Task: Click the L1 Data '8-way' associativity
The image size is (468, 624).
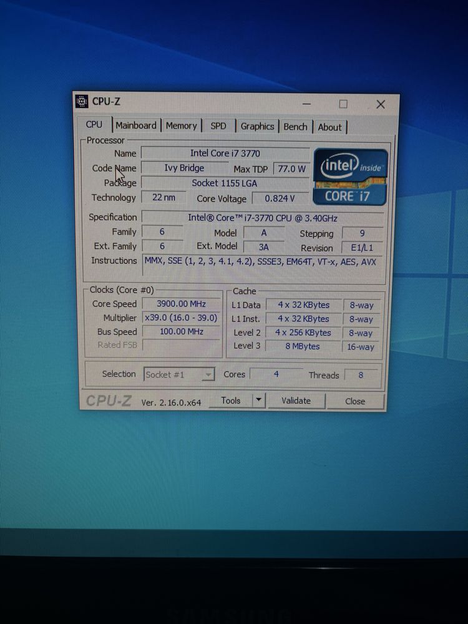Action: pyautogui.click(x=361, y=305)
